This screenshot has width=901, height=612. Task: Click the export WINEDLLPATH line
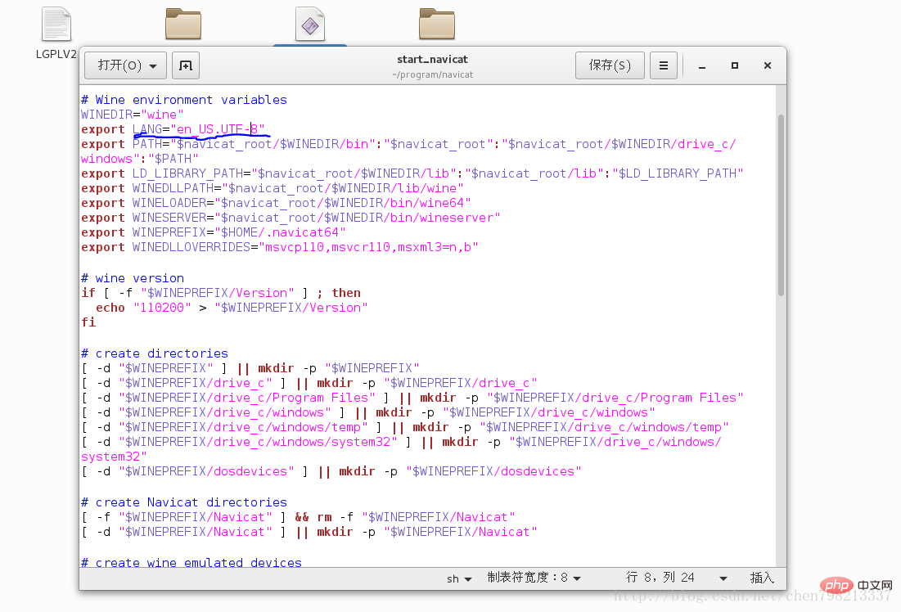coord(273,188)
